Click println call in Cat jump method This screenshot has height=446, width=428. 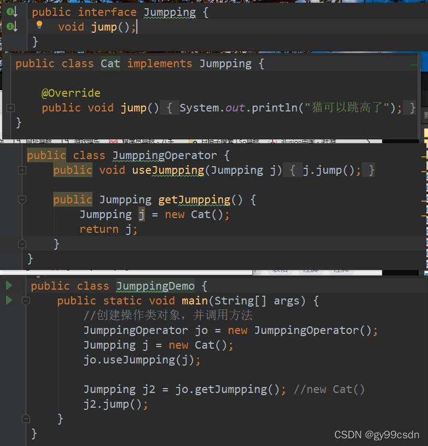[274, 108]
